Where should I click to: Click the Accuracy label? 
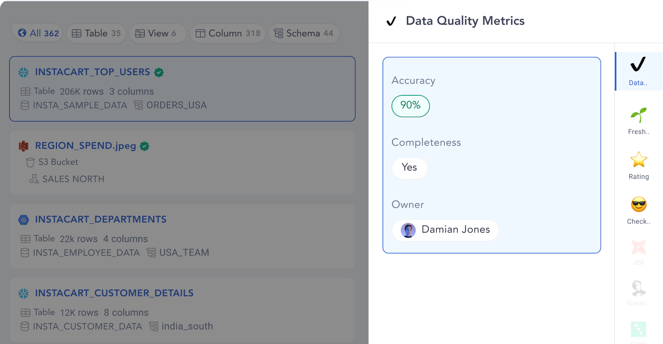(x=413, y=80)
